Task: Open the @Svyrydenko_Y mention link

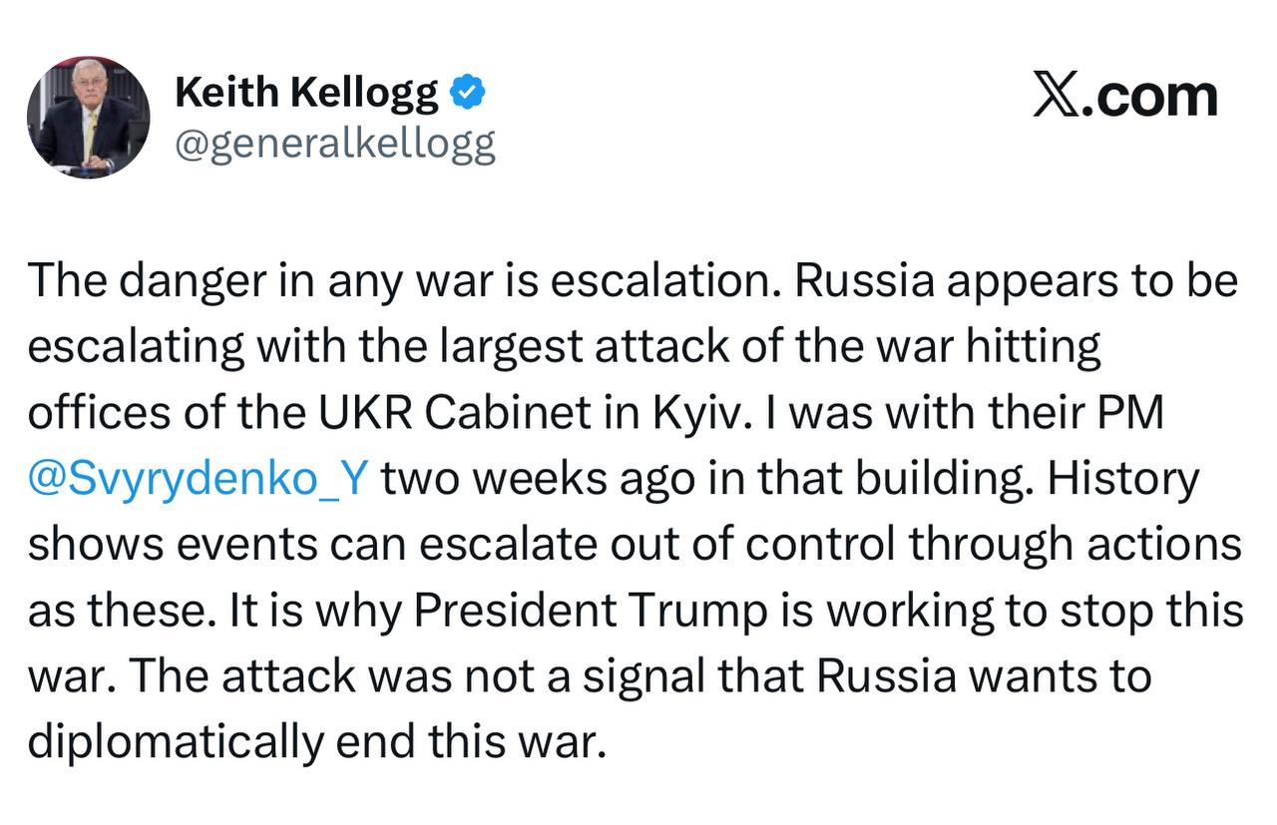Action: (x=199, y=480)
